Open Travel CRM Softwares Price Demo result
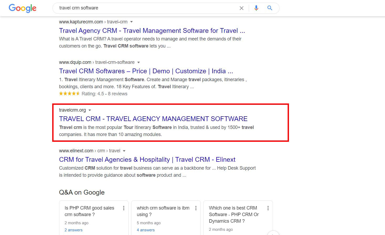The image size is (385, 235). pyautogui.click(x=146, y=71)
